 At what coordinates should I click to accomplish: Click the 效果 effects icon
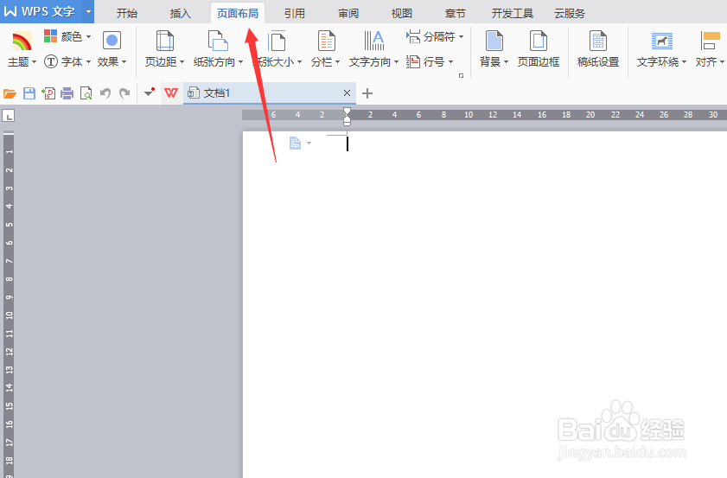[112, 41]
